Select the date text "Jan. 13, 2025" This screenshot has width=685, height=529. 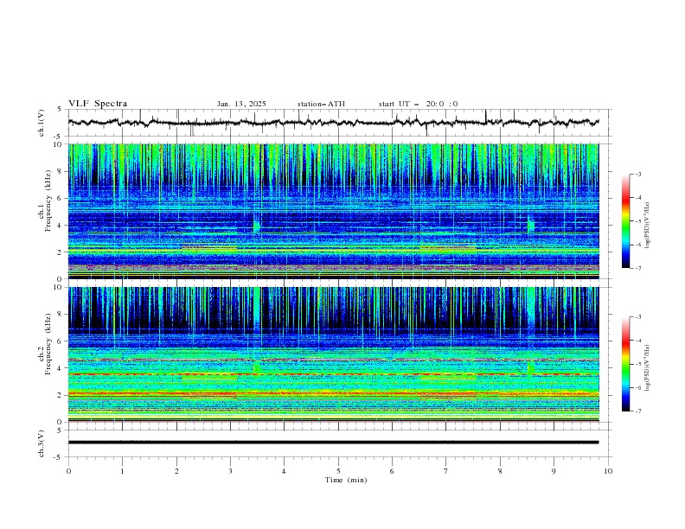[241, 104]
